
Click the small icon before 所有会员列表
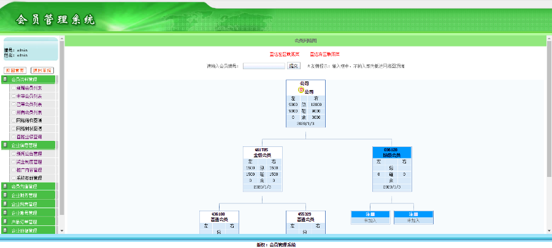13,113
